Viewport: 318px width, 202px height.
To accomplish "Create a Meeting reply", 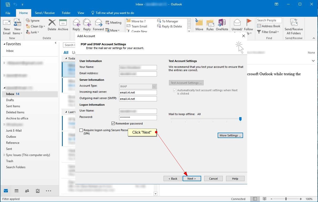I will click(x=113, y=22).
